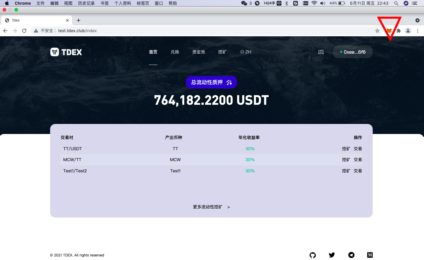Open wallet address 0xee...6f6 button

[x=353, y=52]
